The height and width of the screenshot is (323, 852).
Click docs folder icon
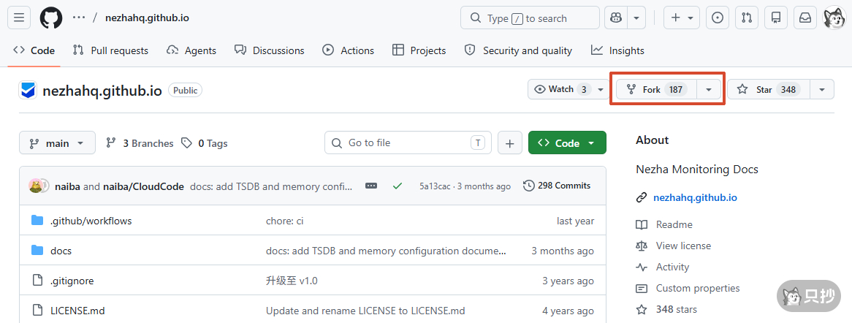(37, 250)
